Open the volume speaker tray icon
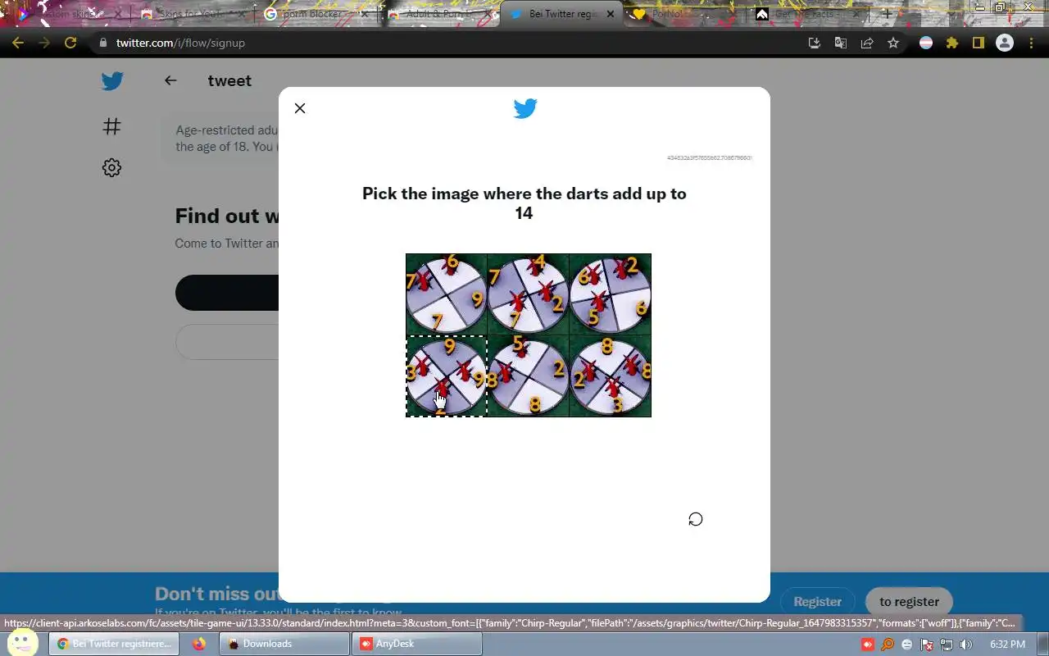 (x=966, y=645)
